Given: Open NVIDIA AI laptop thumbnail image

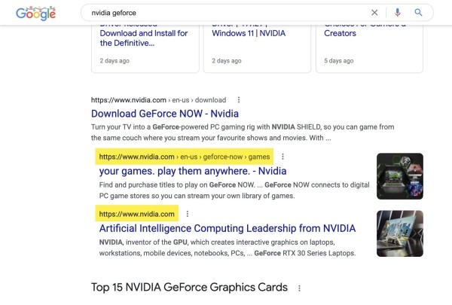Looking at the screenshot, I should [400, 233].
